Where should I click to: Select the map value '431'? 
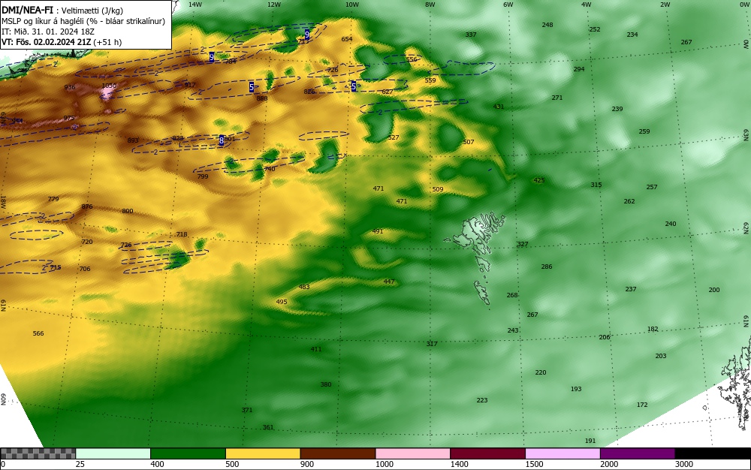click(x=499, y=107)
